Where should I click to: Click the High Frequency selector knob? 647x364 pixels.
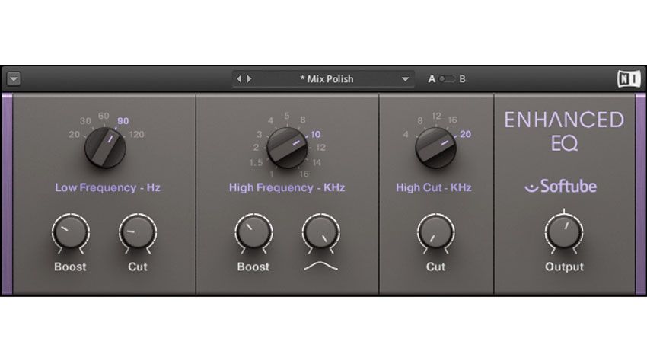[287, 148]
